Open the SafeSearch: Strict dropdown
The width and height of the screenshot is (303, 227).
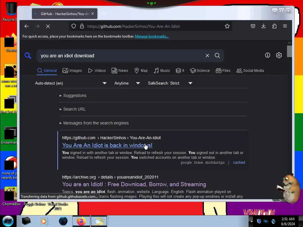[x=170, y=83]
